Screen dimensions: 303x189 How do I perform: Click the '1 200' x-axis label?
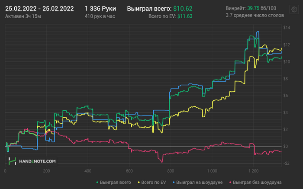click(x=253, y=171)
